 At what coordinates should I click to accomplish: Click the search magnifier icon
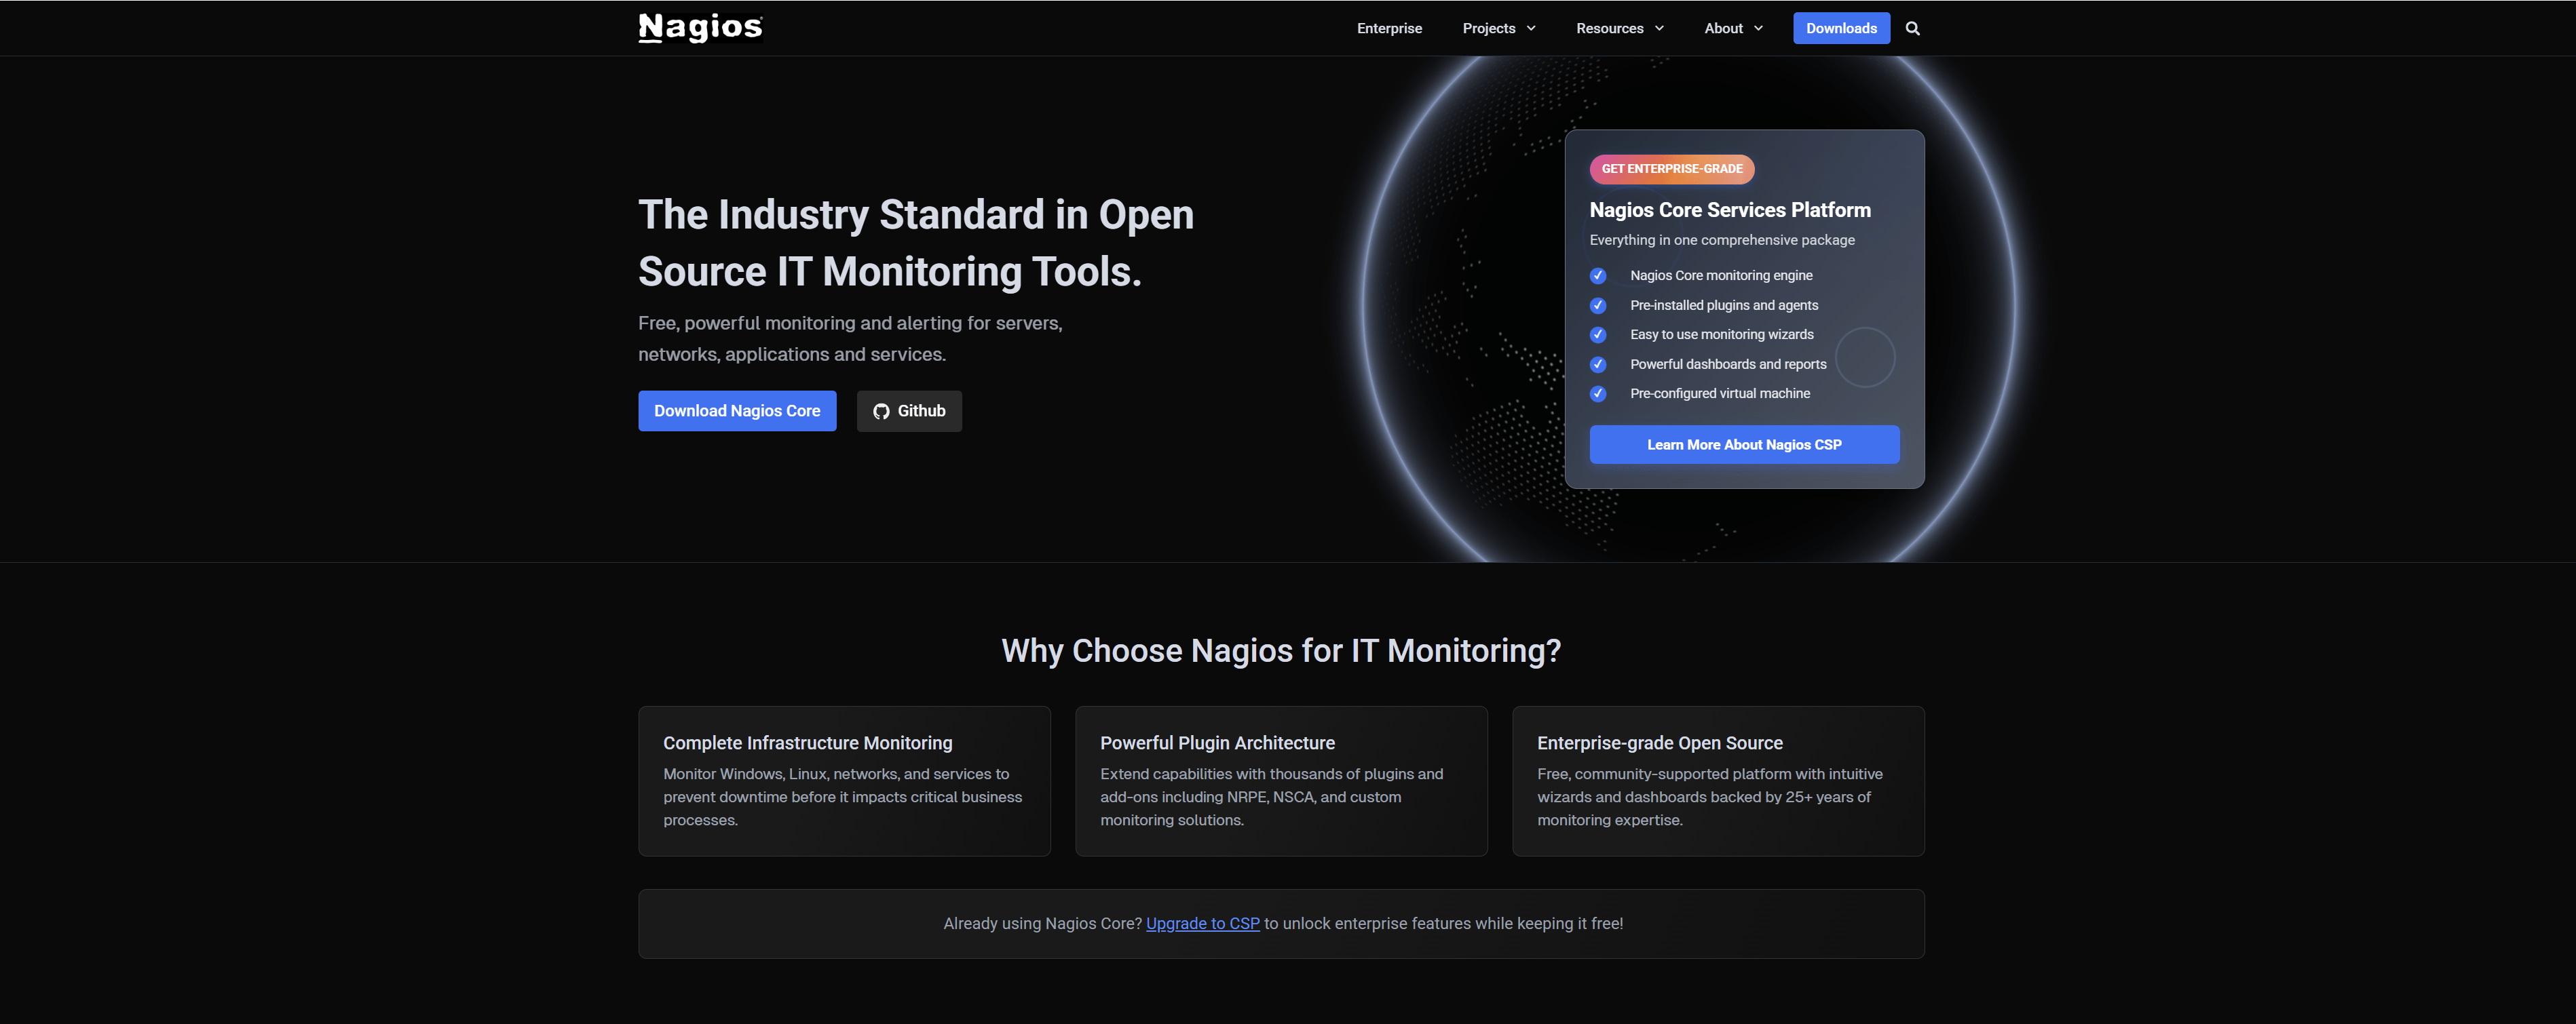[x=1912, y=28]
